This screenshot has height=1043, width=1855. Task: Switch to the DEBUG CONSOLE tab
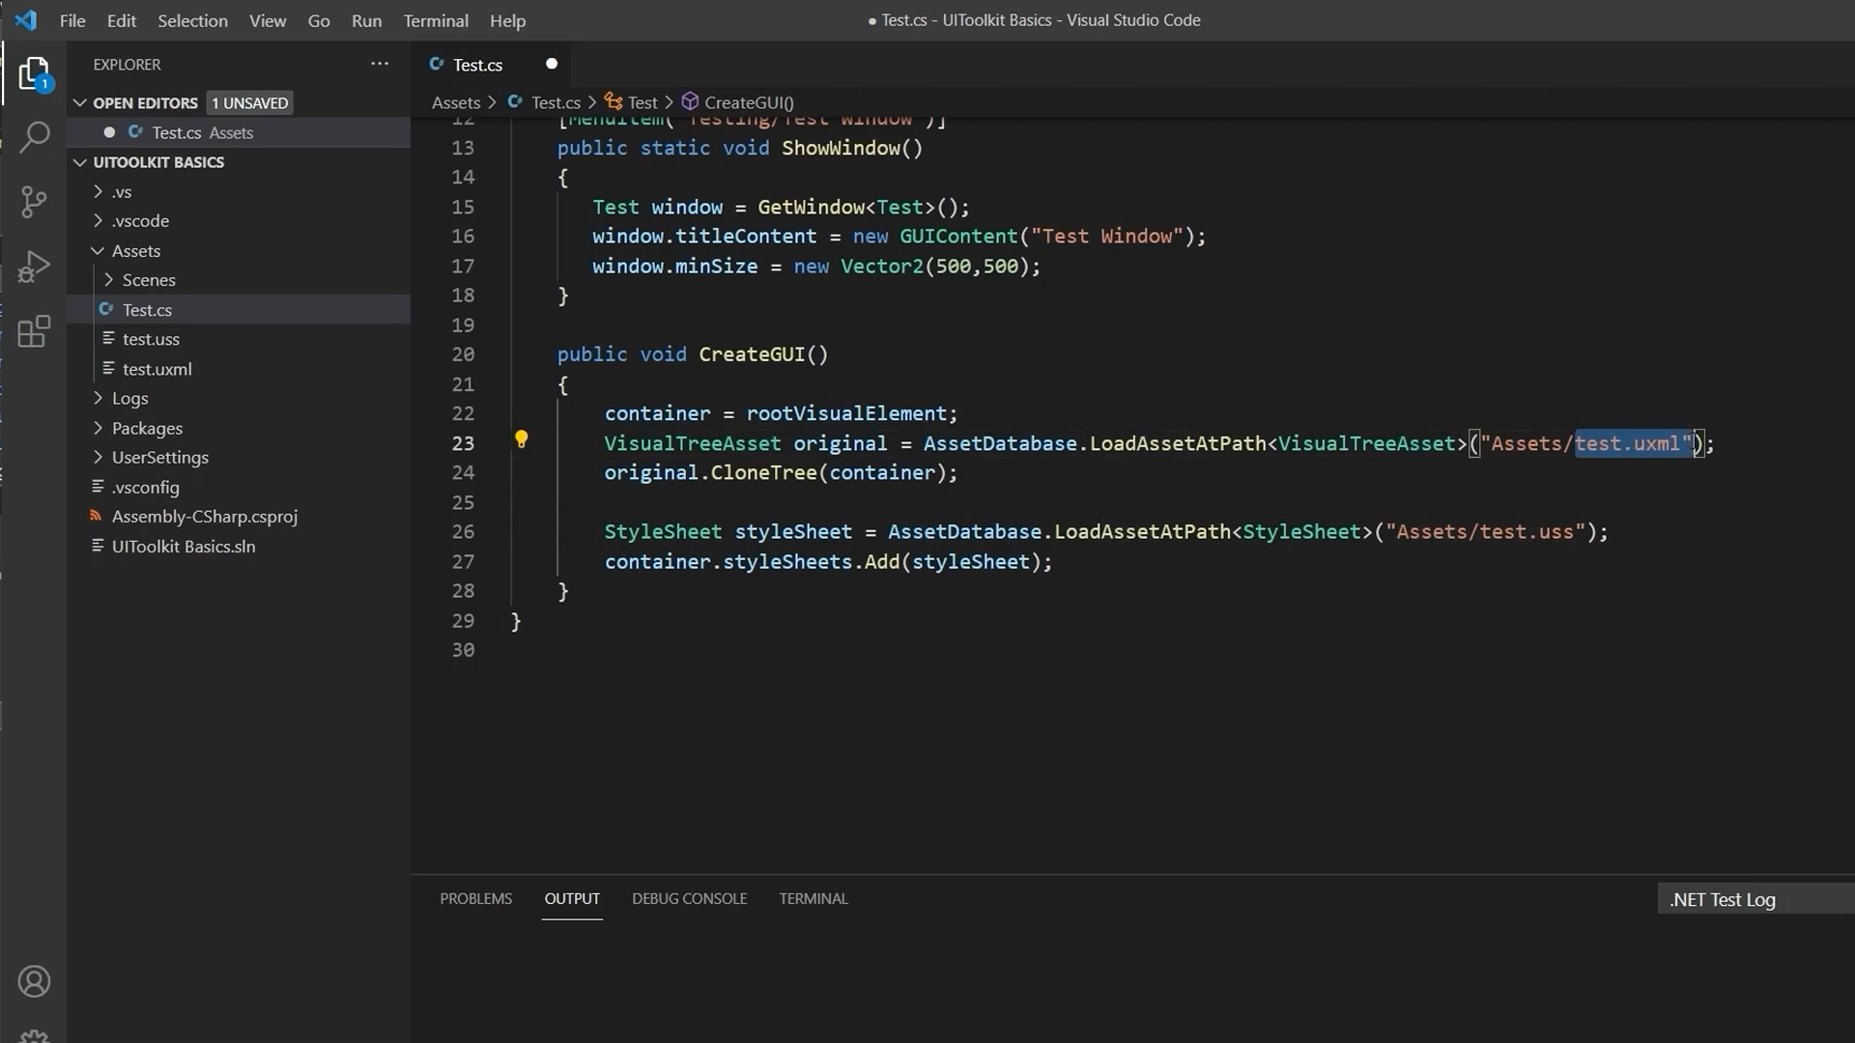690,898
